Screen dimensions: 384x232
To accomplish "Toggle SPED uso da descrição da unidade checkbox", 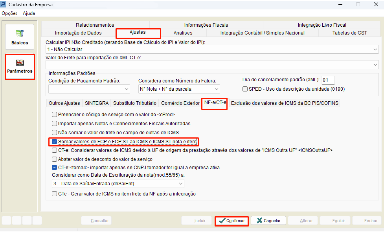I will pos(245,89).
